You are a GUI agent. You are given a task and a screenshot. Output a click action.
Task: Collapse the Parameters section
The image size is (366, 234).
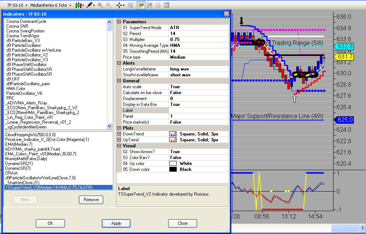(119, 21)
